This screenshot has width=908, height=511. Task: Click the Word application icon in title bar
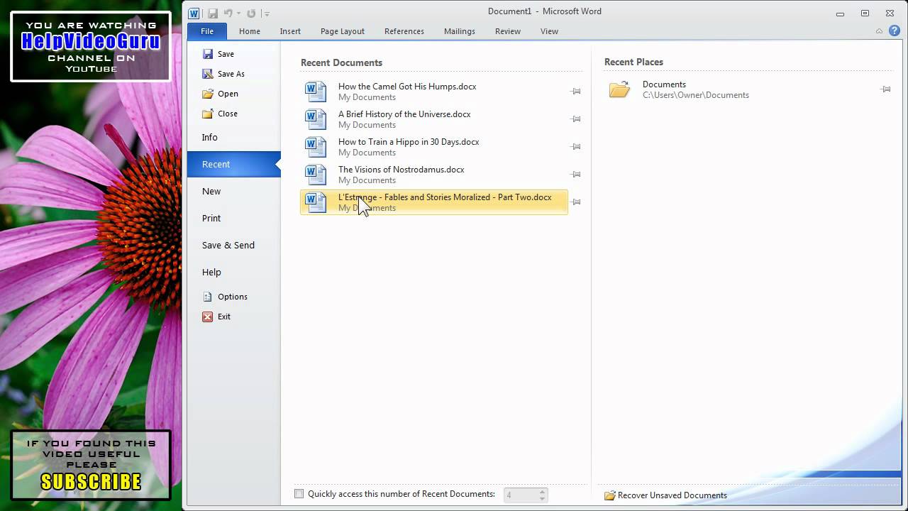coord(194,13)
